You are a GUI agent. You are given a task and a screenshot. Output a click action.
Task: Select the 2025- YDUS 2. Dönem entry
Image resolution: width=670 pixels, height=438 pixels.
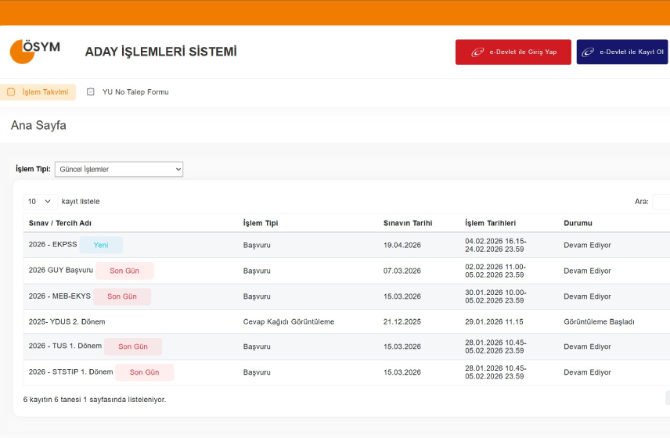point(67,321)
